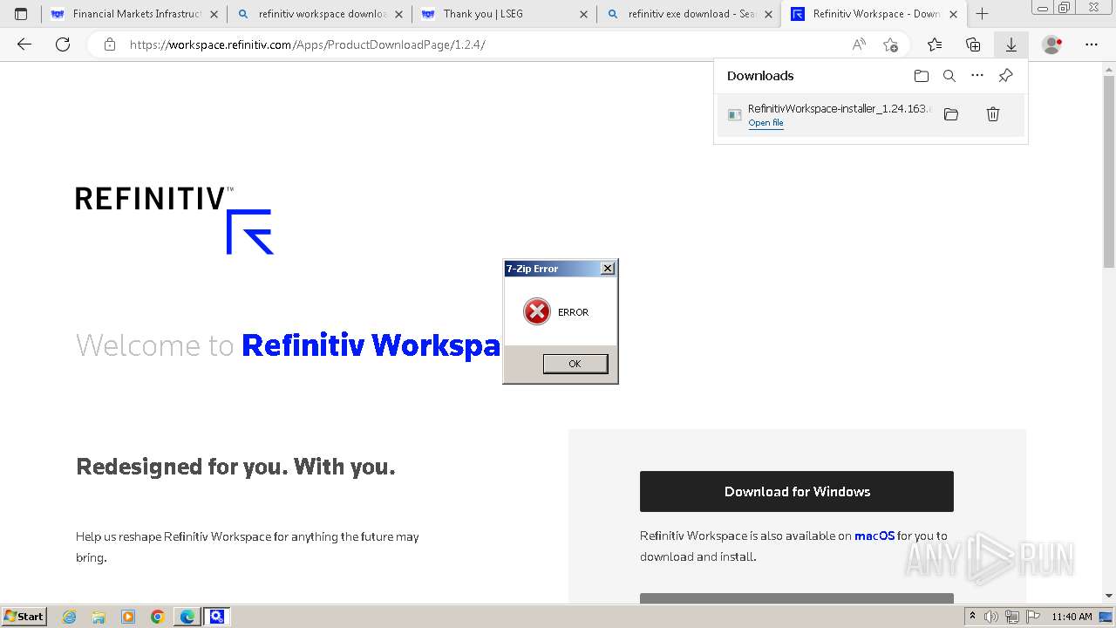Screen dimensions: 1116x628
Task: Delete the RefinitivWorkspace installer download
Action: (x=992, y=114)
